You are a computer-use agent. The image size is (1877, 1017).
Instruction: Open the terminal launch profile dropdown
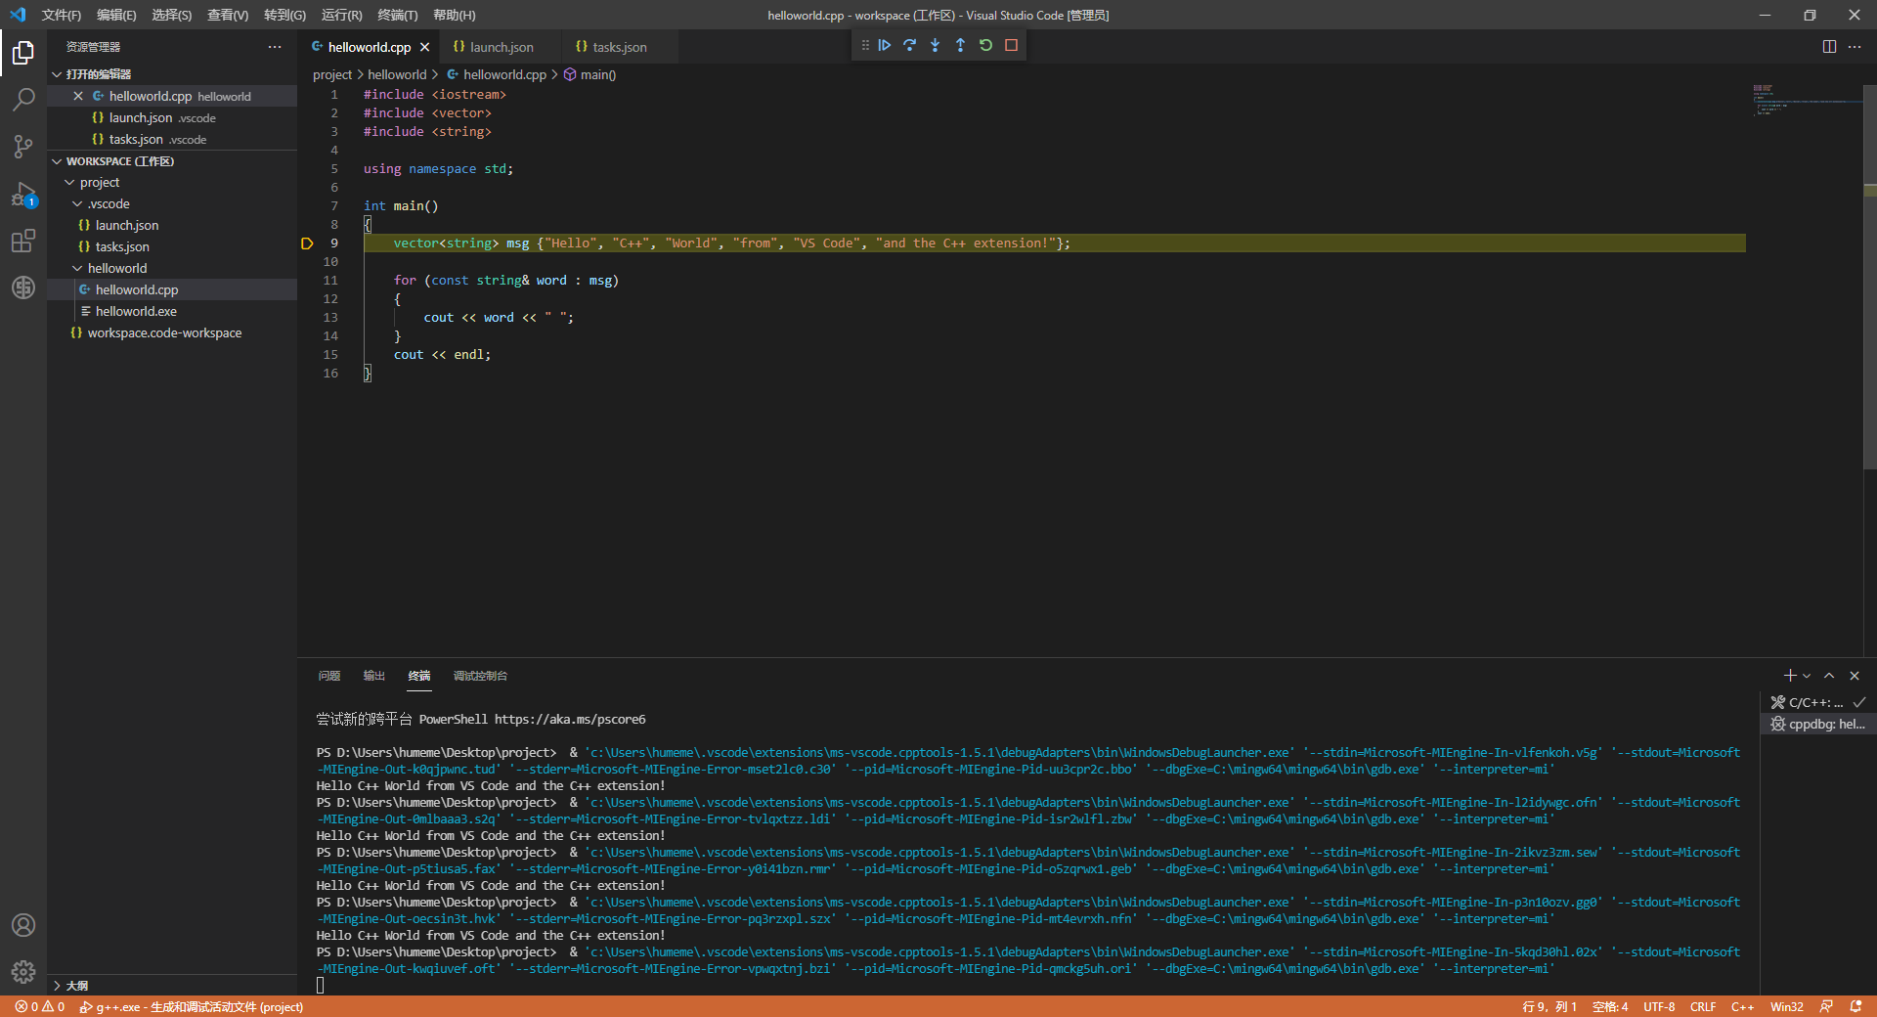tap(1807, 676)
